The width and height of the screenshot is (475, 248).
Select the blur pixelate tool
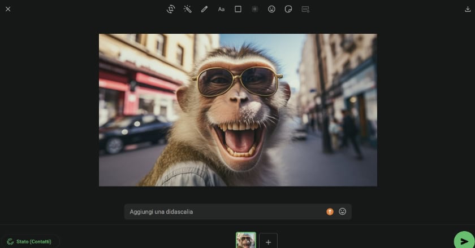click(x=255, y=9)
